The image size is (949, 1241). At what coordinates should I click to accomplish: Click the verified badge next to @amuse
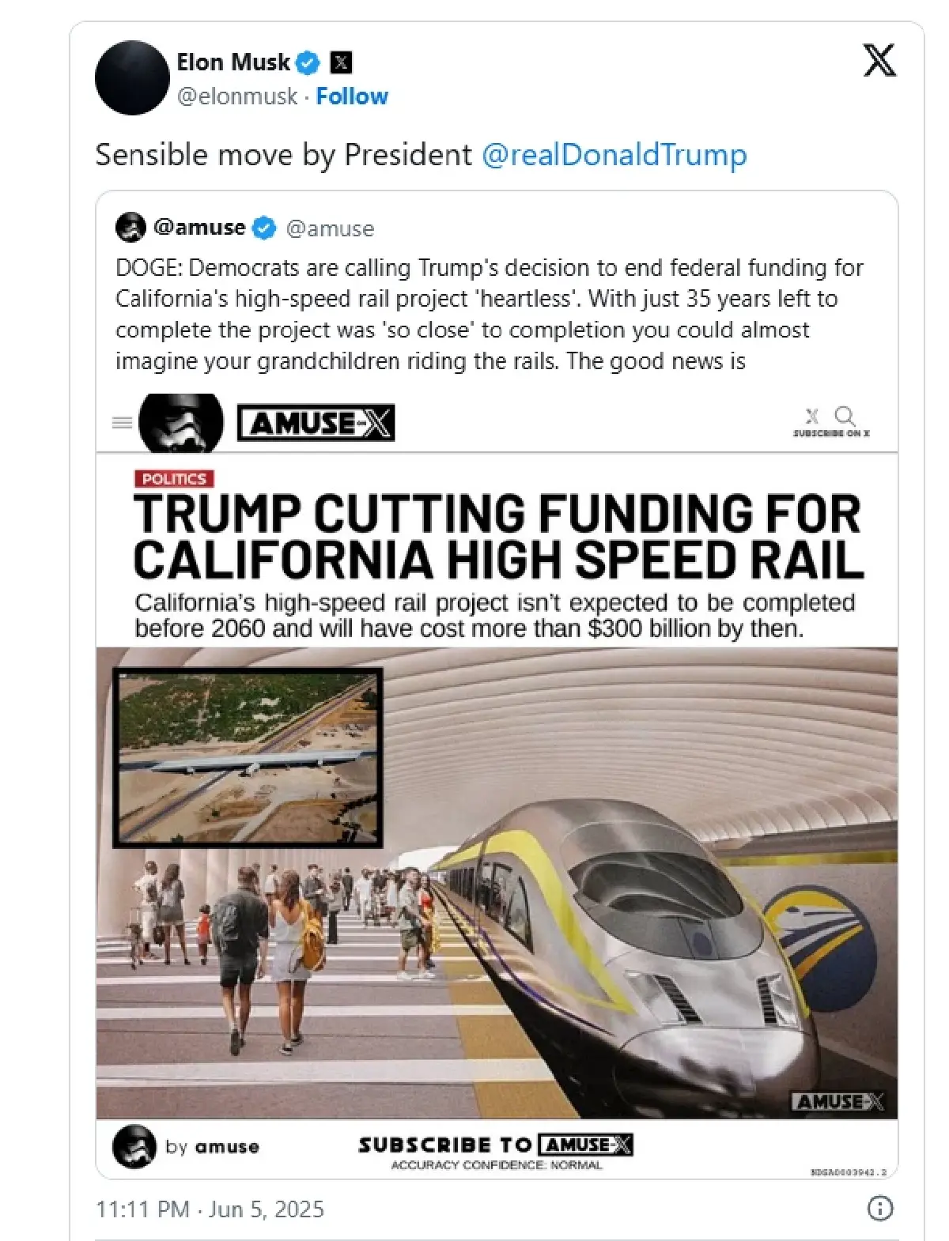tap(264, 228)
